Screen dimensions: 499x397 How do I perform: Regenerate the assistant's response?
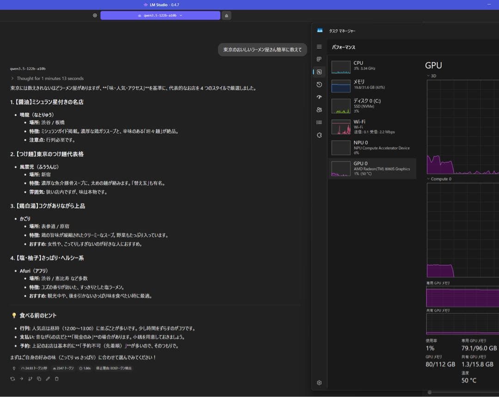coord(12,379)
